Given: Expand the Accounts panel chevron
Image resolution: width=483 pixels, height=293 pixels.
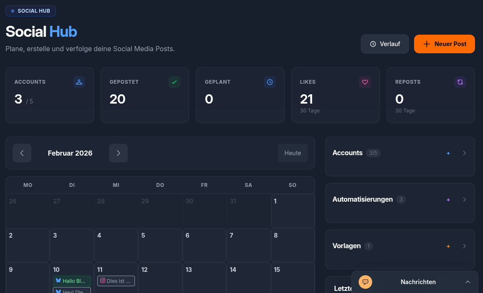Looking at the screenshot, I should coord(464,153).
